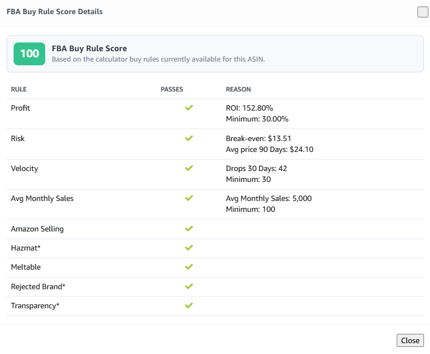This screenshot has height=354, width=430.
Task: Click the PASSES column header
Action: [172, 89]
